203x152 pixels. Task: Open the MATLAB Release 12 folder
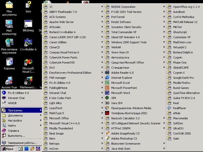[185, 22]
